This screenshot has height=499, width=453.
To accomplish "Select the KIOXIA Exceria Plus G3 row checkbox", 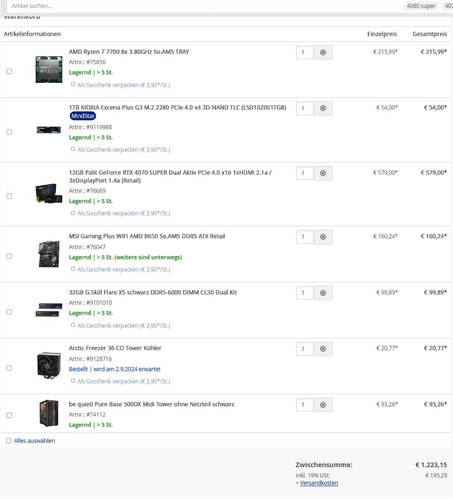I will (9, 132).
